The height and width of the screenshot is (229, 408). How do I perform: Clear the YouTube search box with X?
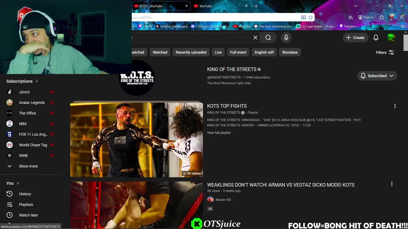point(255,38)
